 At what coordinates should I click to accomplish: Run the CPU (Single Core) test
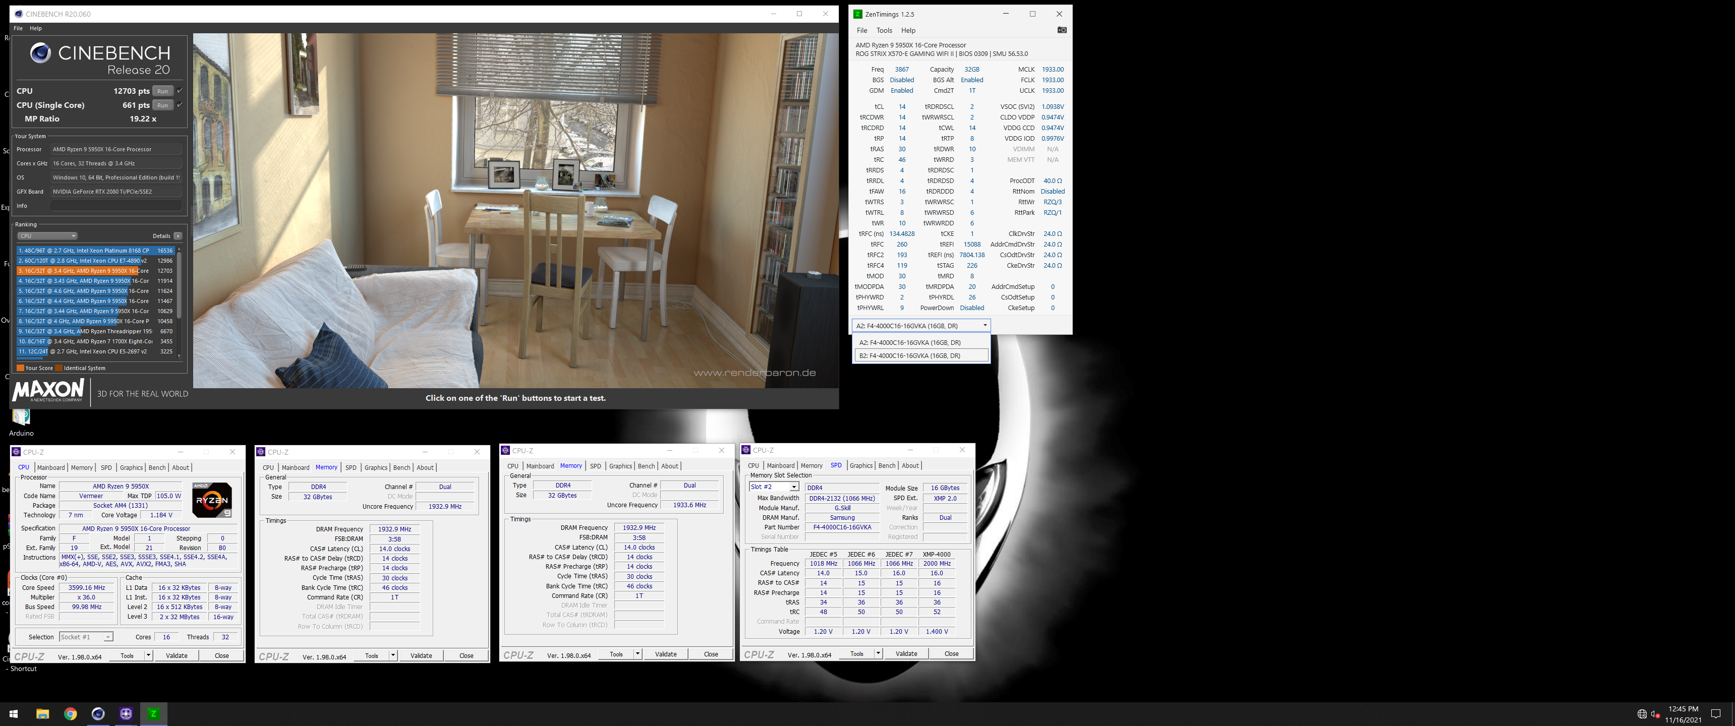point(162,105)
